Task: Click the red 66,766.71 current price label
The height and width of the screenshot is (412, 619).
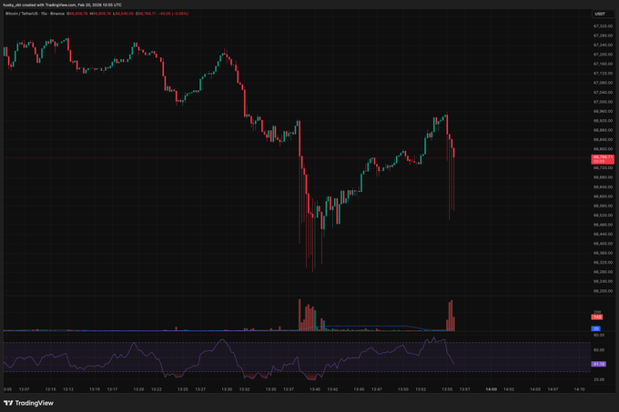Action: pos(603,159)
